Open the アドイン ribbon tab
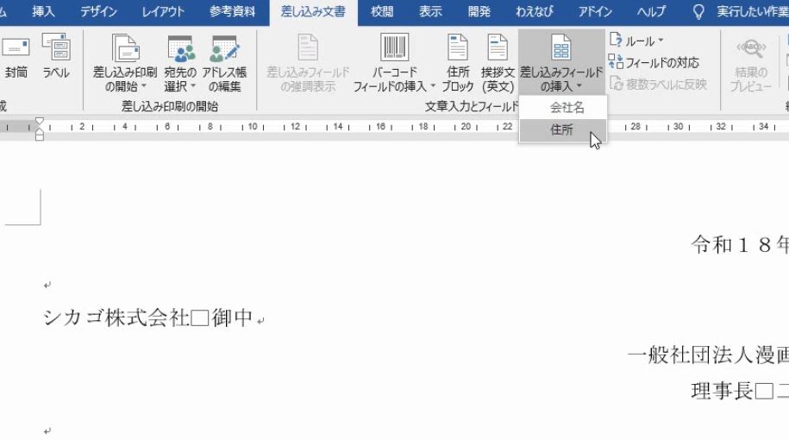Image resolution: width=789 pixels, height=440 pixels. coord(595,11)
